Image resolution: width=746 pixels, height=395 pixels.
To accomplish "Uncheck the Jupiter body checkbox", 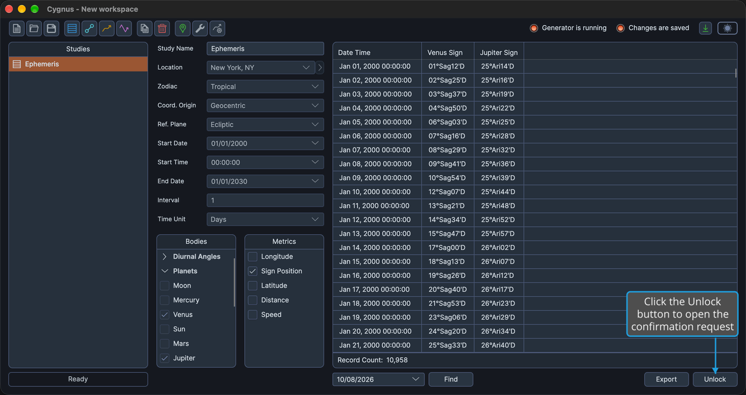I will (165, 358).
